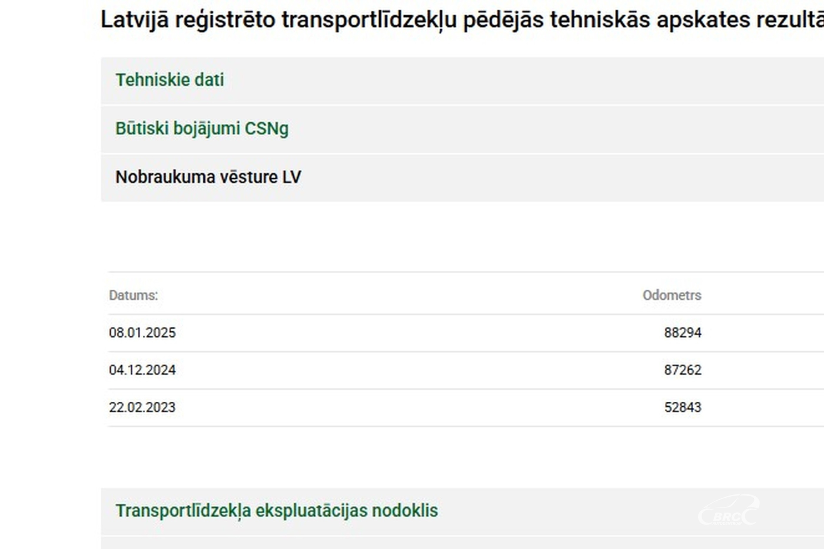
Task: Click the Datums column header
Action: [134, 296]
